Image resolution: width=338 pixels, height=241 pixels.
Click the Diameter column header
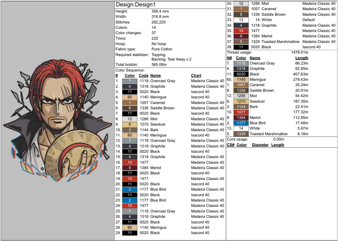click(x=260, y=145)
